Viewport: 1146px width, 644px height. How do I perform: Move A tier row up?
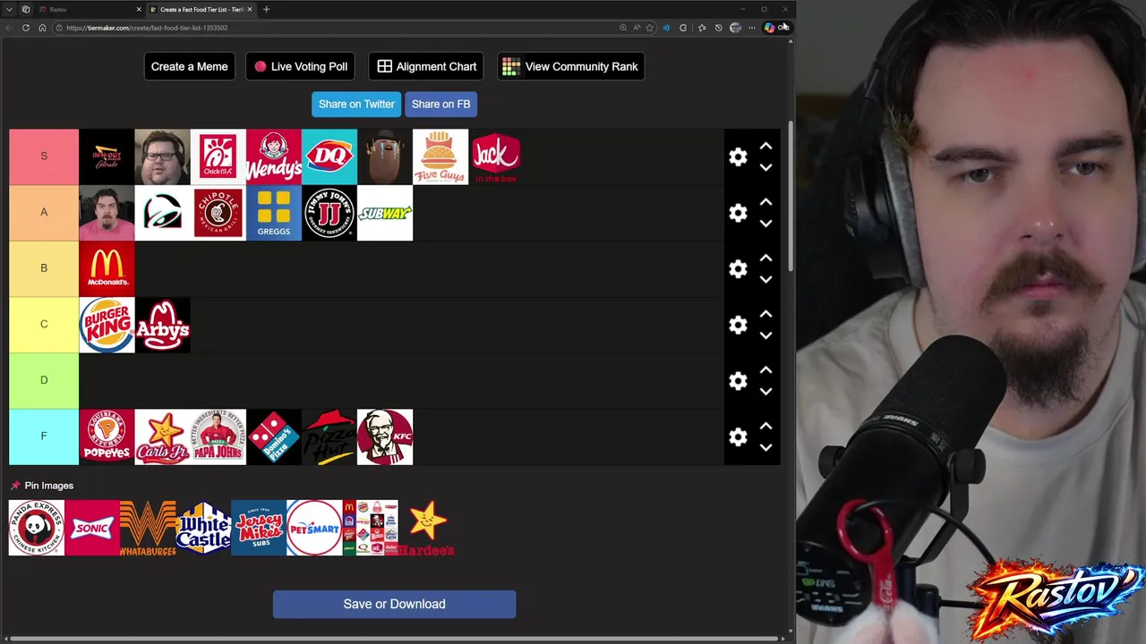(765, 202)
